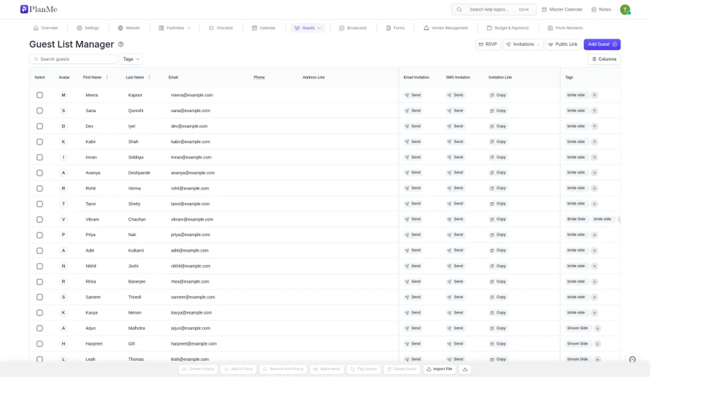Go to the Overview tab

coord(46,28)
